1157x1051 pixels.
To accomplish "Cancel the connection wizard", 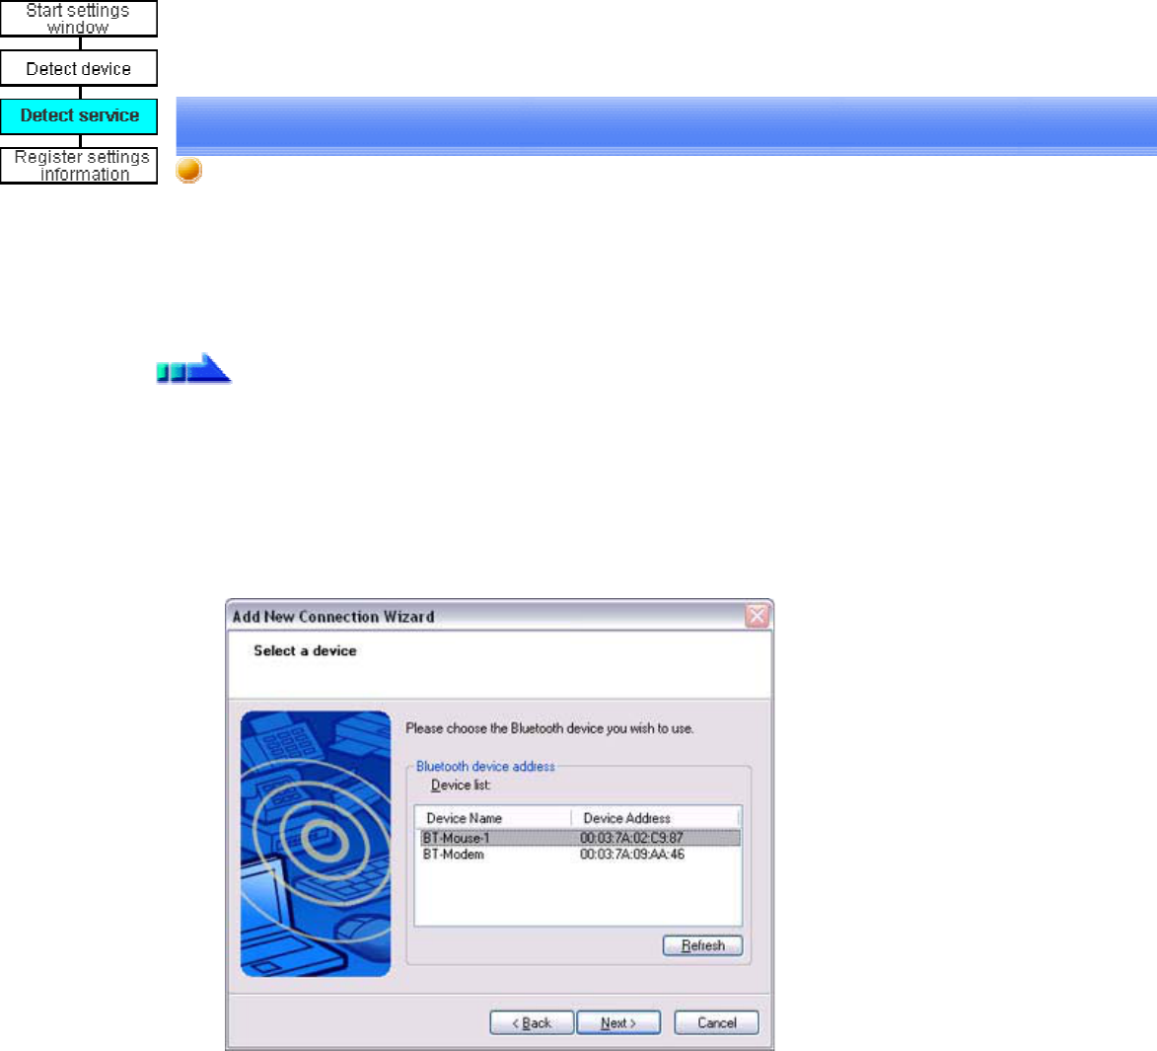I will (716, 1023).
